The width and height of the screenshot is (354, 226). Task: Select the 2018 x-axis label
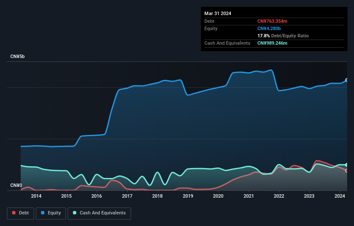[x=157, y=196]
